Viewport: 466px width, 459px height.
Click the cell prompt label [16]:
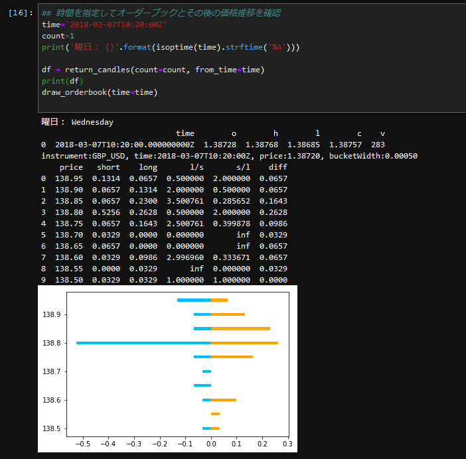tap(21, 13)
